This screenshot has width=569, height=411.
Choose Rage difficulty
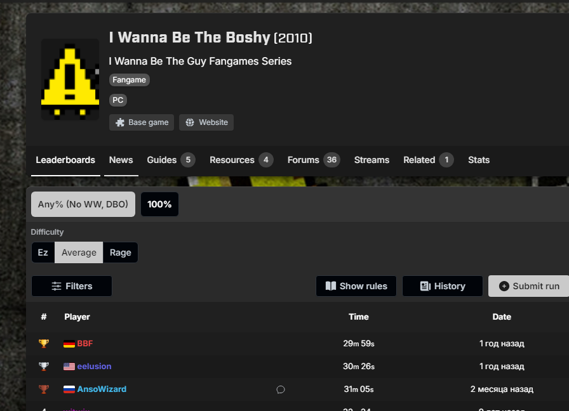121,252
